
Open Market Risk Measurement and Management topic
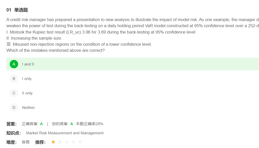65,133
